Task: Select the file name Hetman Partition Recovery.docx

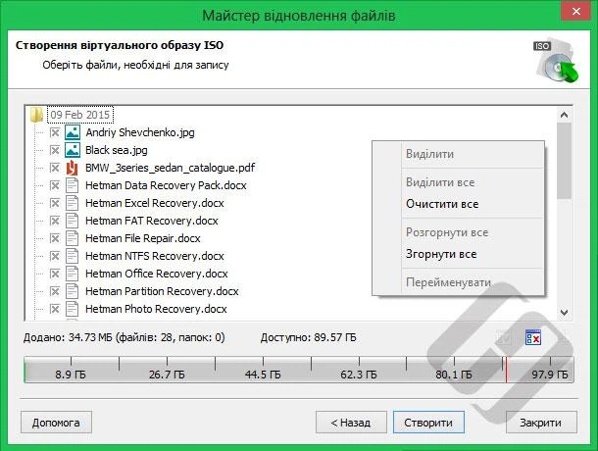Action: 162,291
